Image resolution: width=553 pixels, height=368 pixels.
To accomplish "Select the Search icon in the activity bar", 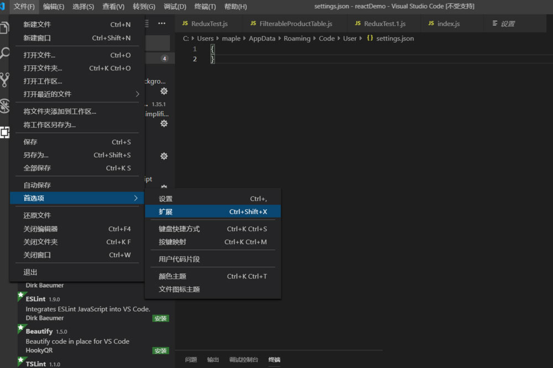I will (6, 53).
